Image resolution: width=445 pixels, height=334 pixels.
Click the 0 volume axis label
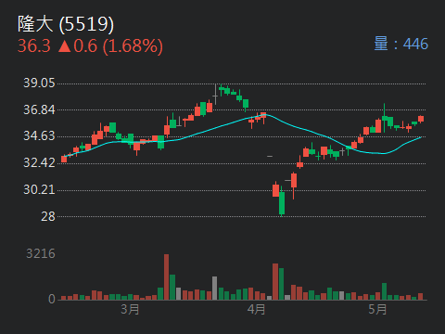[x=52, y=299]
